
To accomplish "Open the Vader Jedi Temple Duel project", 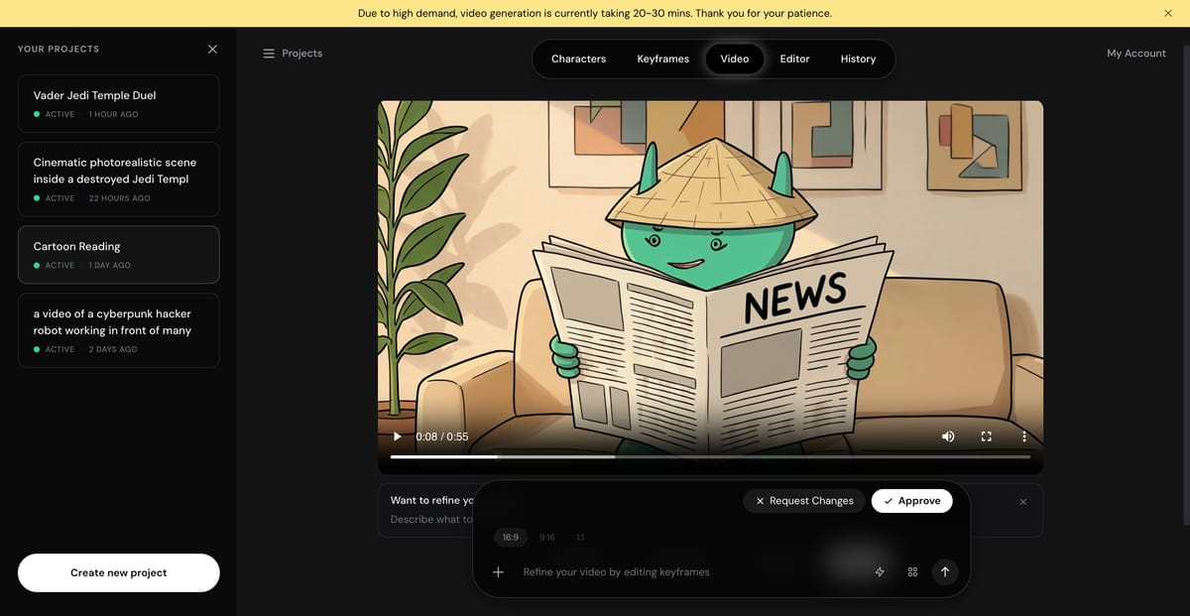I will [x=119, y=103].
